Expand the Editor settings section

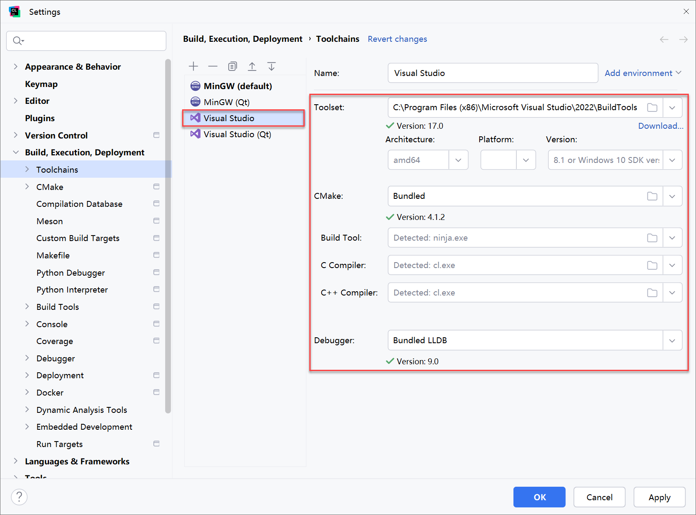pyautogui.click(x=16, y=100)
